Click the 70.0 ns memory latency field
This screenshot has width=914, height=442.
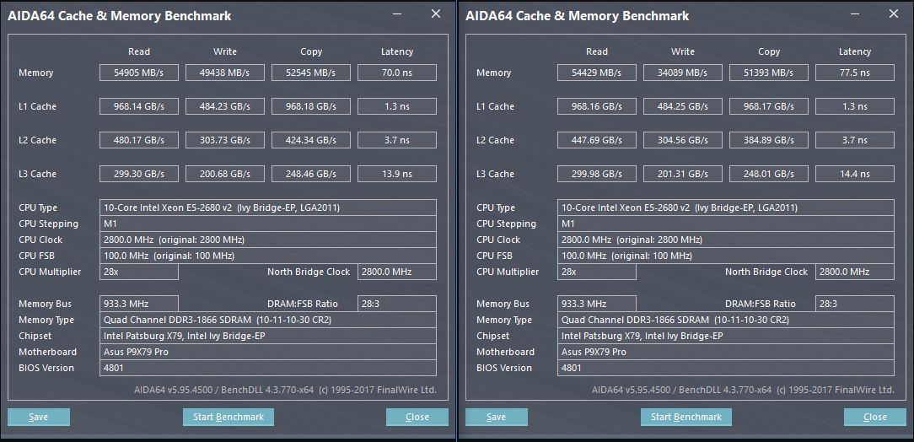click(396, 73)
